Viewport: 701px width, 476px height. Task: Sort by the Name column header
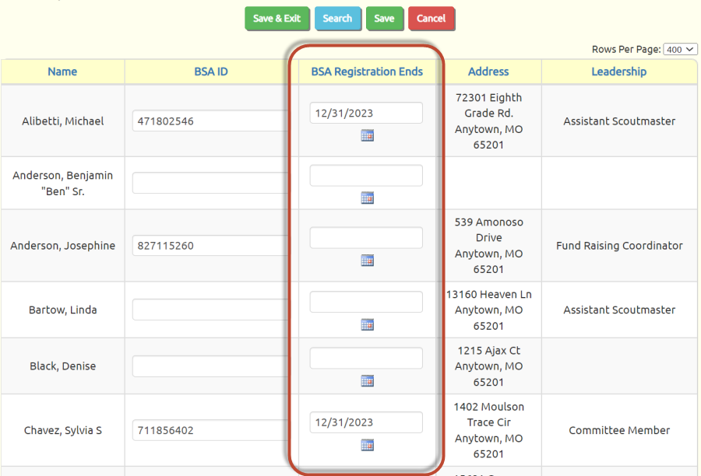point(62,72)
